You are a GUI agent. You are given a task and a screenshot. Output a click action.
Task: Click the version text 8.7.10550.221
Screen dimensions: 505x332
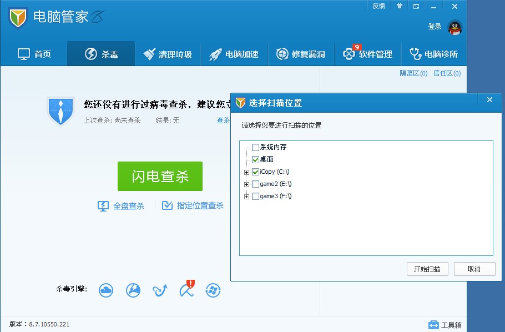tap(49, 324)
